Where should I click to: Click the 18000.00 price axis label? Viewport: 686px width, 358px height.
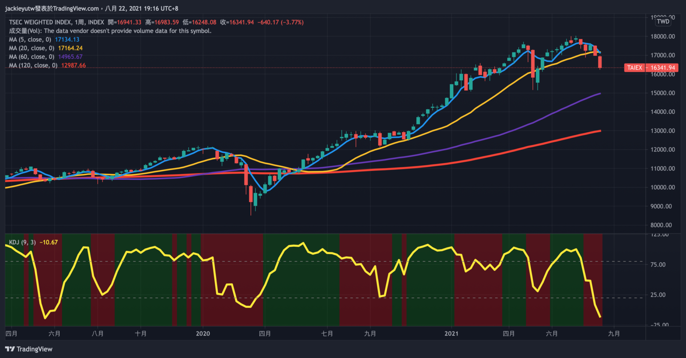[x=662, y=36]
